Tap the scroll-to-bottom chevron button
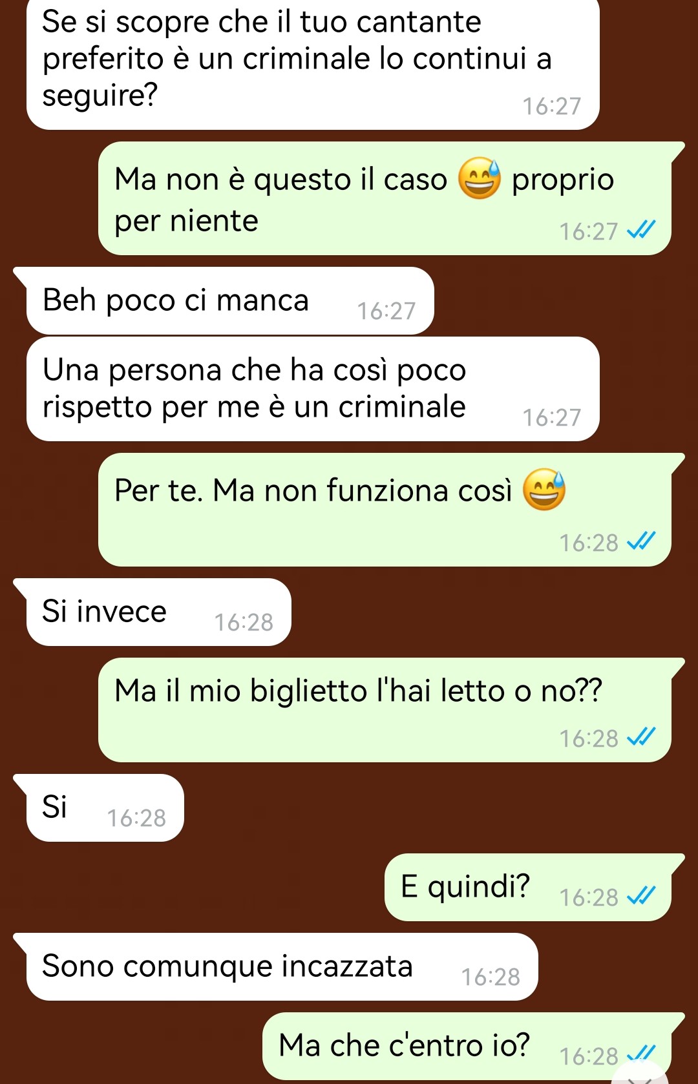The width and height of the screenshot is (698, 1084). click(640, 1075)
